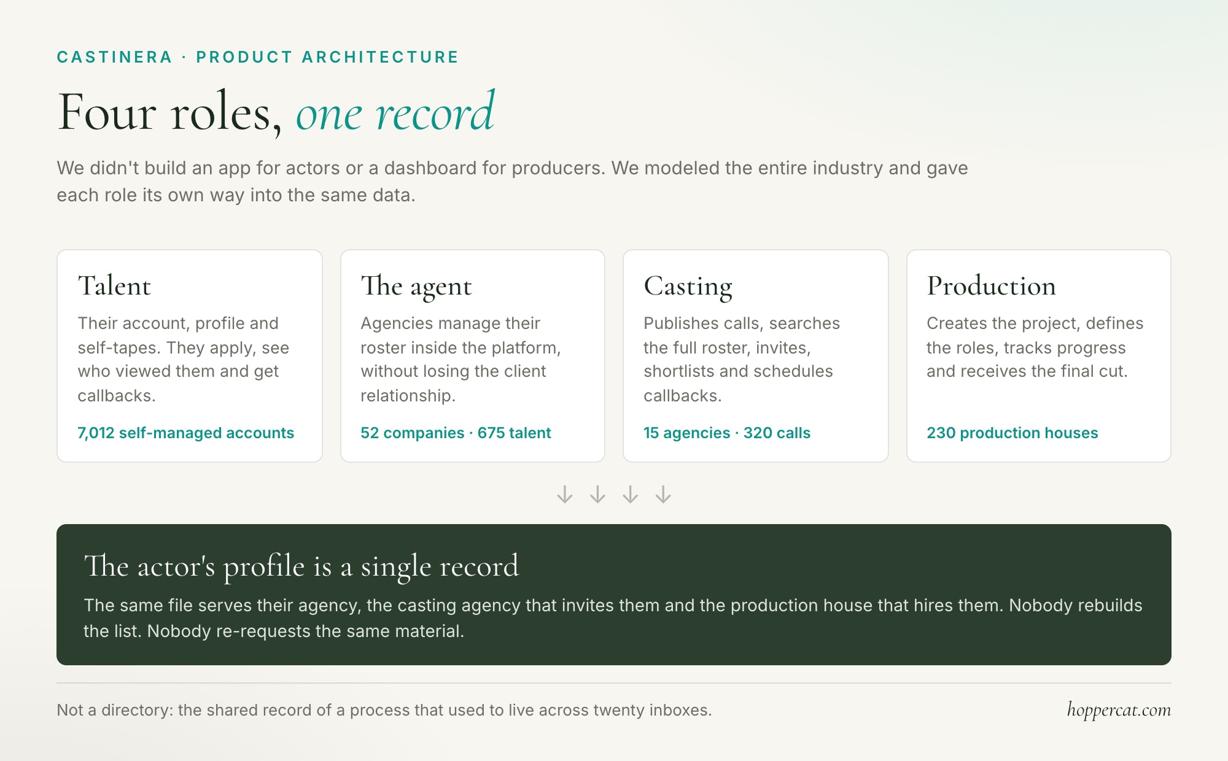Click the 'CASTINERA · PRODUCT ARCHITECTURE' header label
This screenshot has width=1228, height=761.
click(x=258, y=57)
